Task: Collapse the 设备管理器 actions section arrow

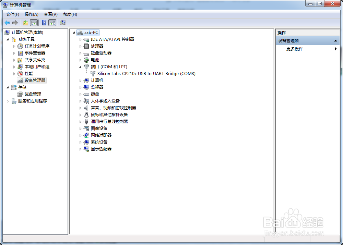Action: [x=335, y=41]
